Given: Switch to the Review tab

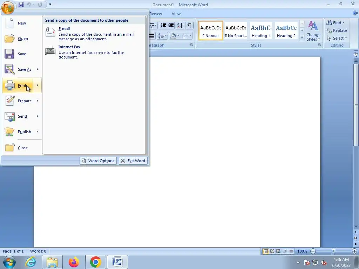Looking at the screenshot, I should click(x=156, y=14).
